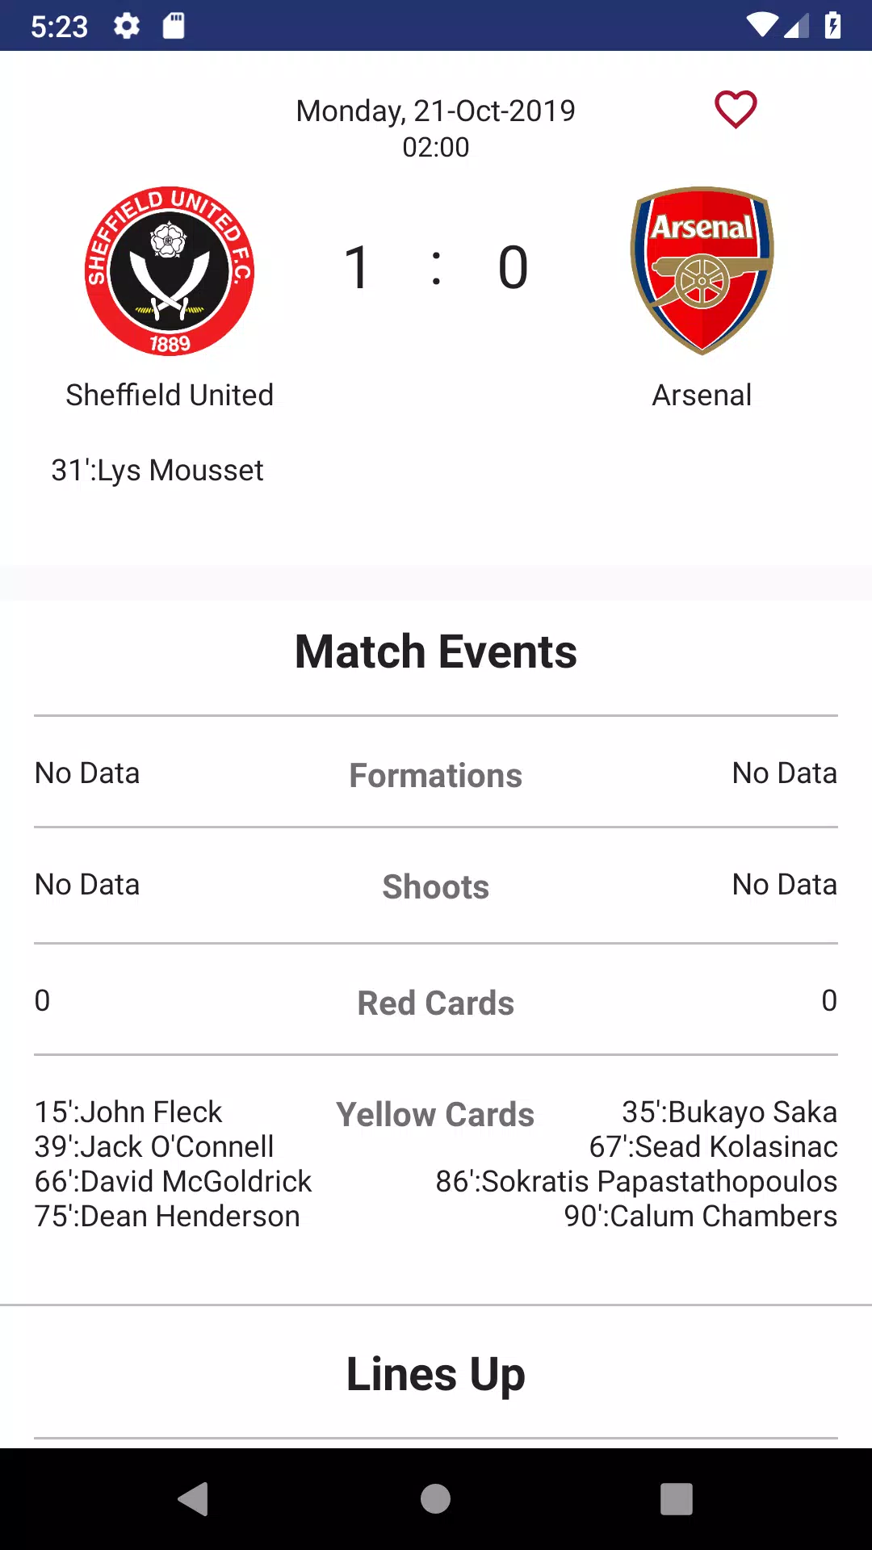872x1550 pixels.
Task: Tap the match date Monday, 21-Oct-2019
Action: pos(436,111)
